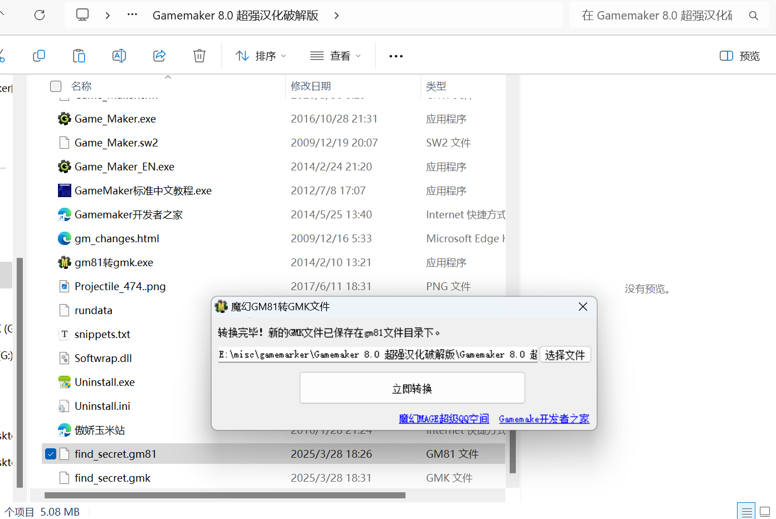Switch to details view icon in status bar
Screen dimensions: 776x519
point(746,511)
